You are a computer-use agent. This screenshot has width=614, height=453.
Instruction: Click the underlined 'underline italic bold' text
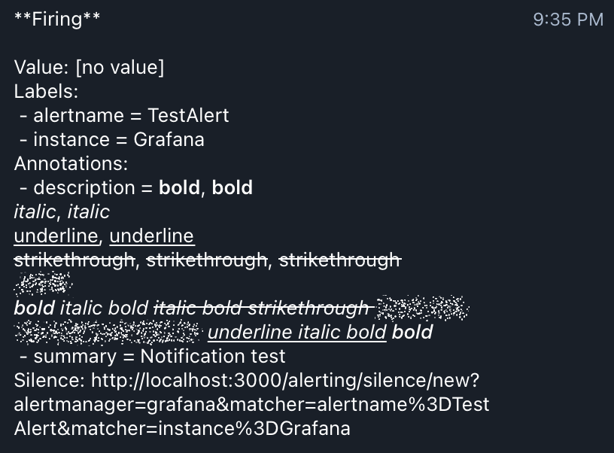click(296, 333)
